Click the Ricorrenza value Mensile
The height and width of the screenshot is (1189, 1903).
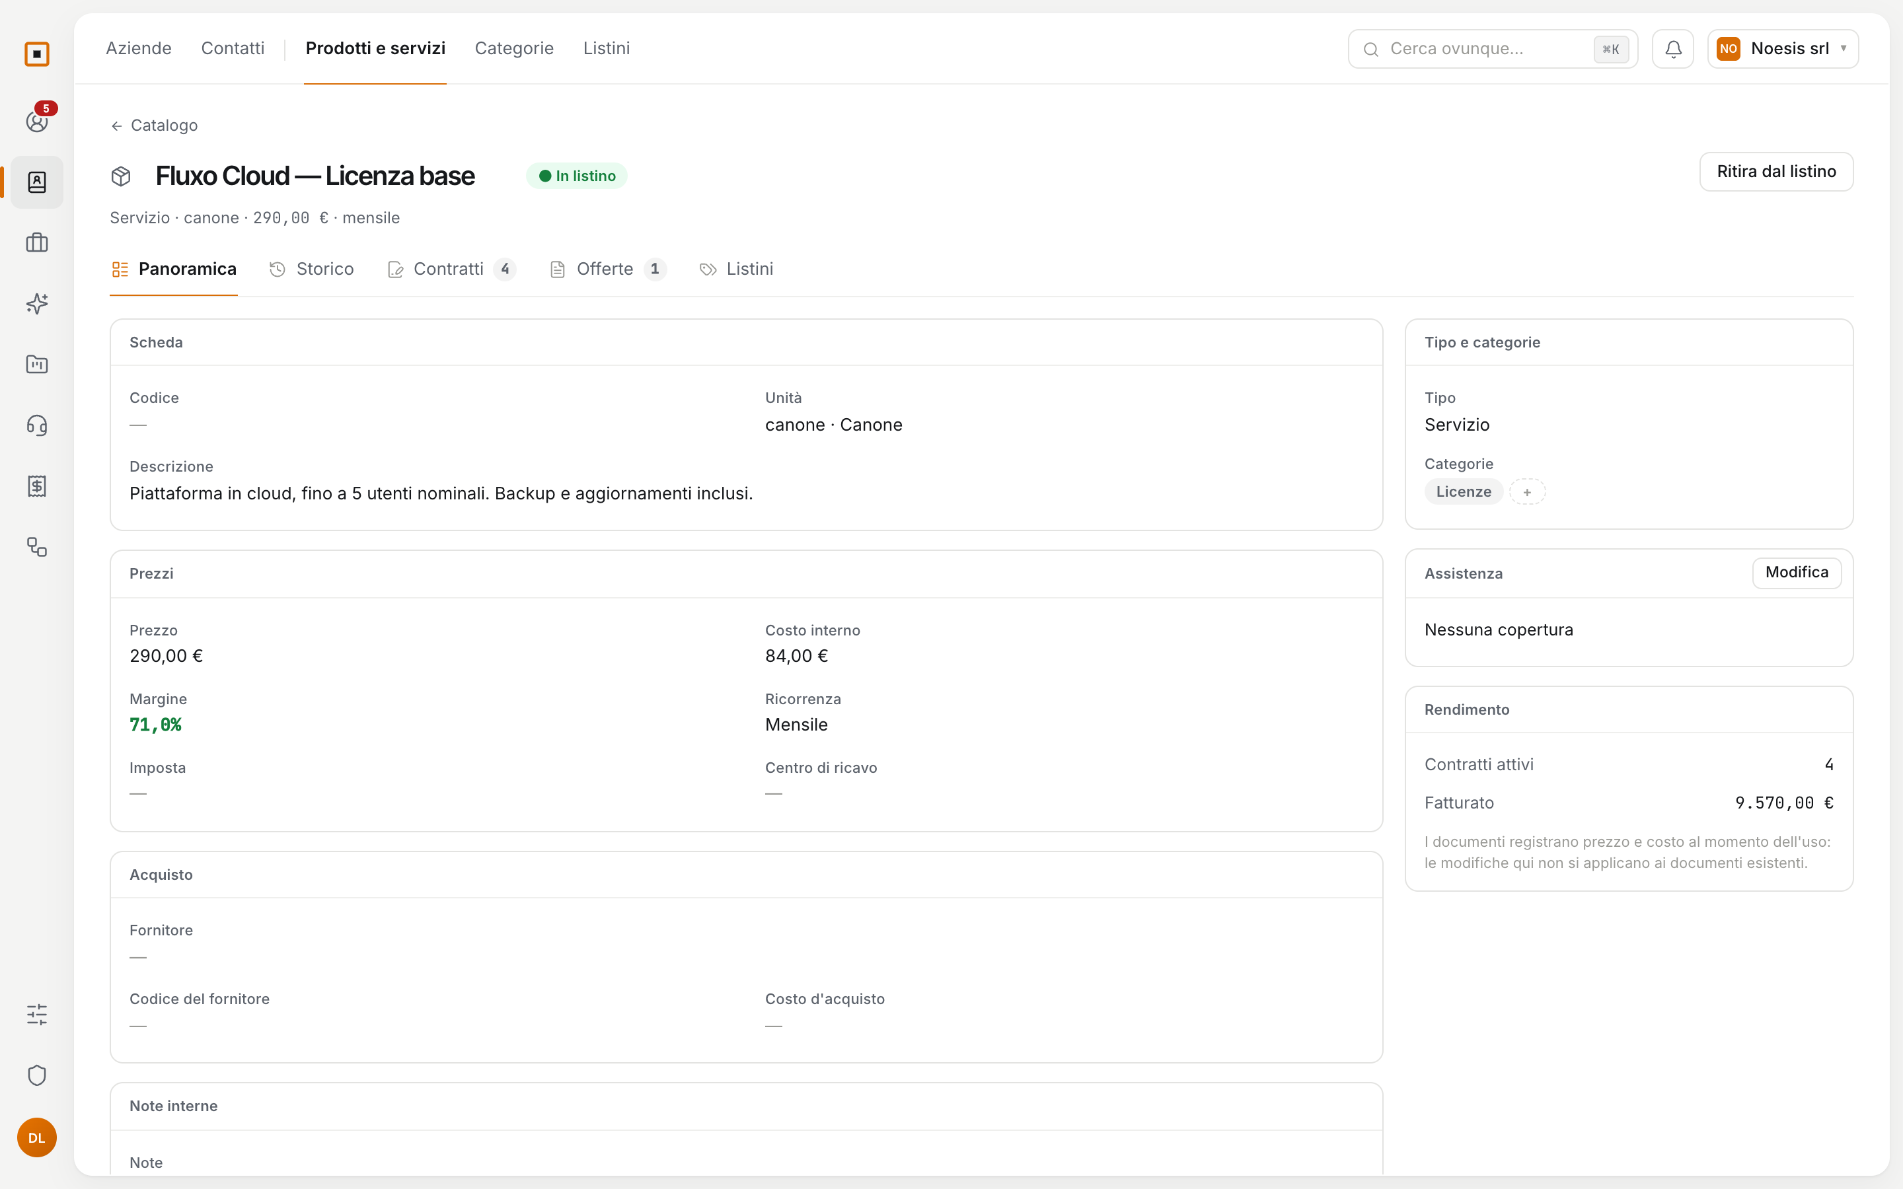pyautogui.click(x=797, y=724)
